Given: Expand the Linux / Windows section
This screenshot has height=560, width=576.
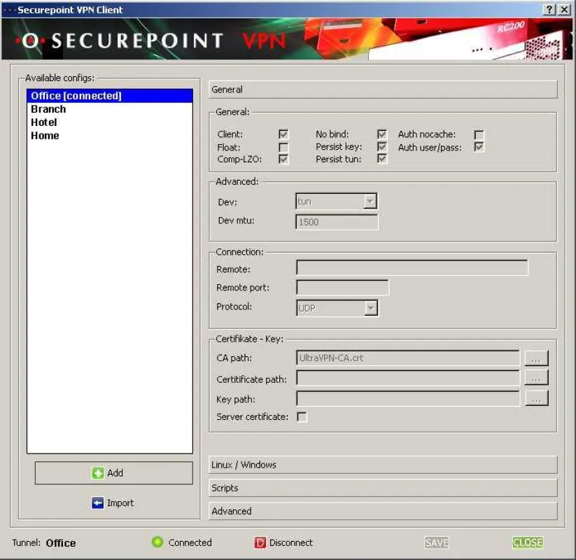Looking at the screenshot, I should point(383,465).
